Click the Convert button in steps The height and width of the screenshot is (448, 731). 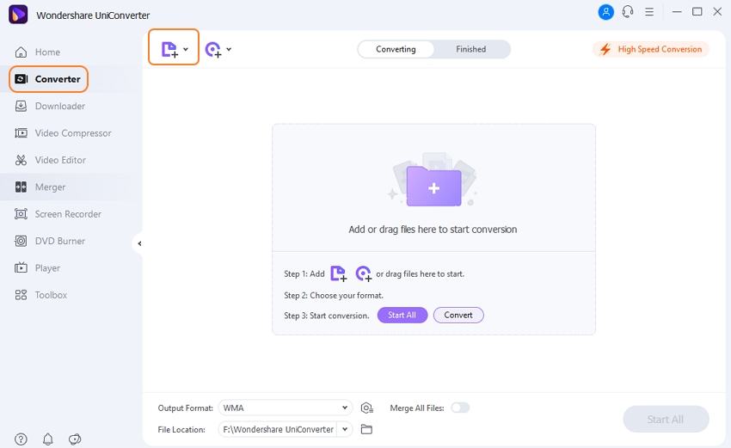tap(458, 316)
